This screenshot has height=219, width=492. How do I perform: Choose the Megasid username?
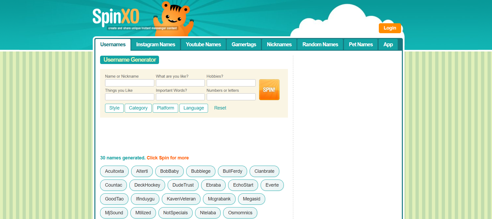252,199
